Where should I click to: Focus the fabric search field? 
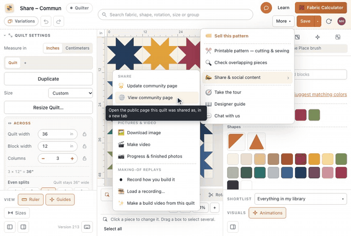pyautogui.click(x=175, y=15)
